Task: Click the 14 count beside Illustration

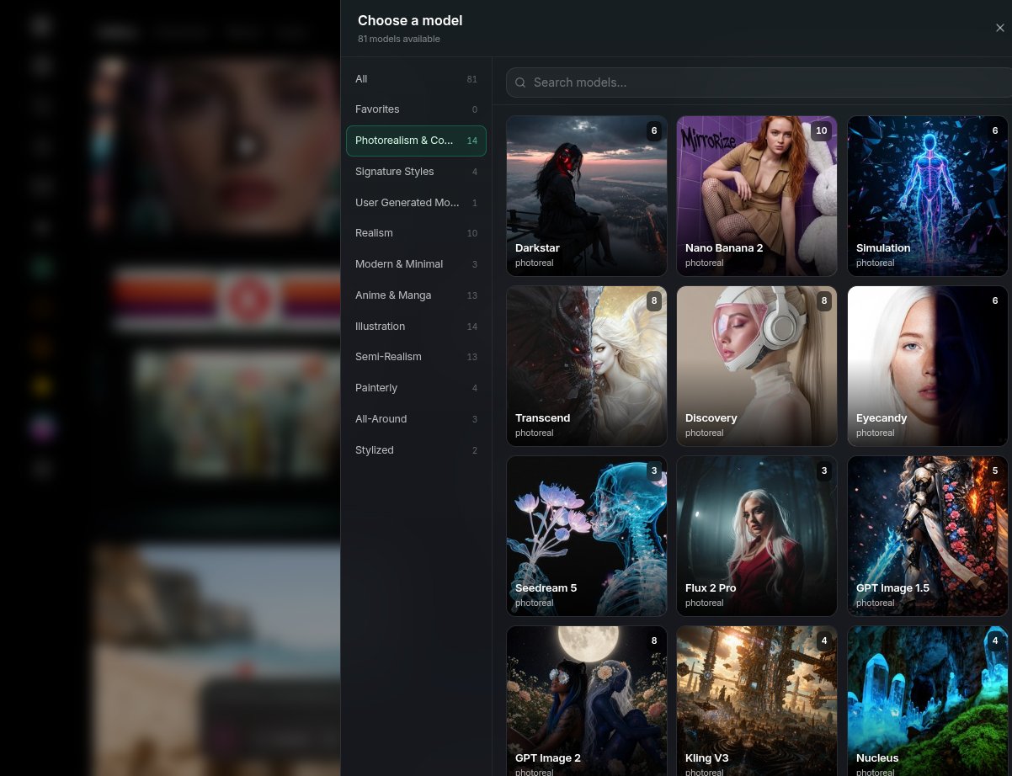Action: pyautogui.click(x=472, y=327)
